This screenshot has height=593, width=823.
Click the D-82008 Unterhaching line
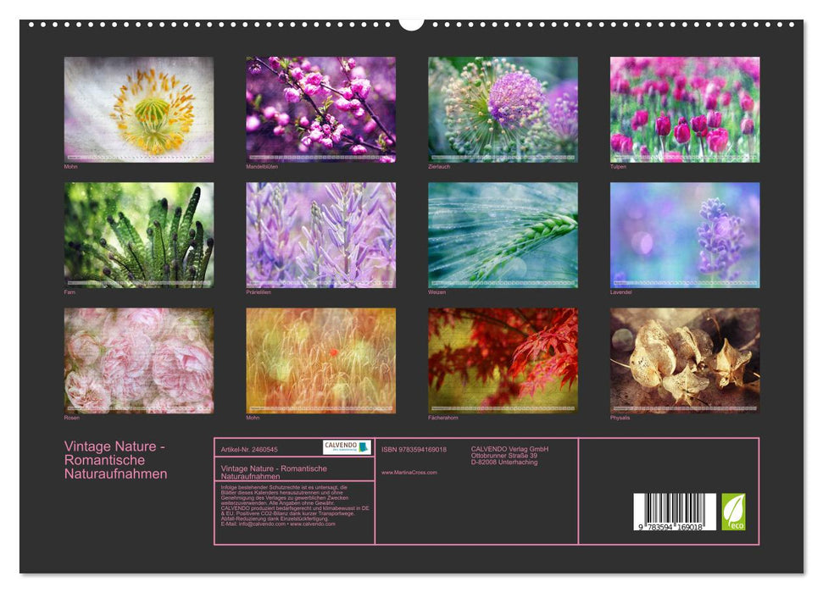(x=504, y=463)
